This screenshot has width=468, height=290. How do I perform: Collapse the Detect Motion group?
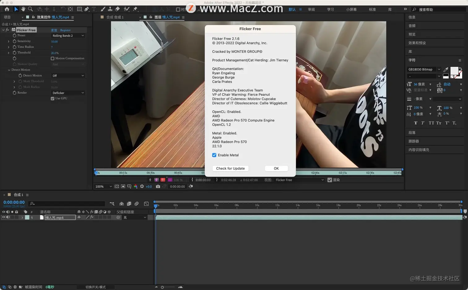[9, 70]
